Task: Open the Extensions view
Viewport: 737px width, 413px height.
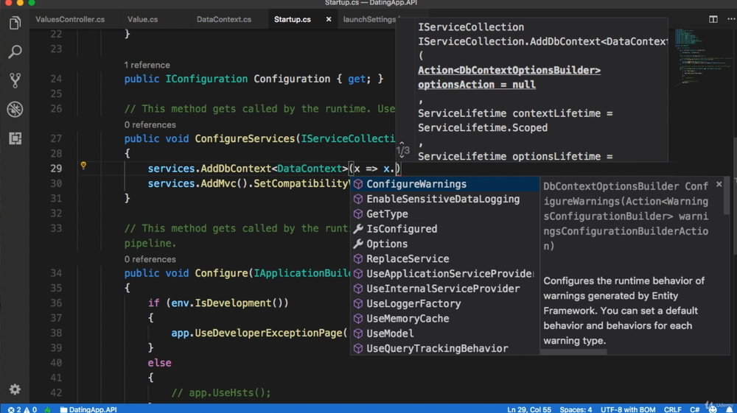Action: click(15, 138)
